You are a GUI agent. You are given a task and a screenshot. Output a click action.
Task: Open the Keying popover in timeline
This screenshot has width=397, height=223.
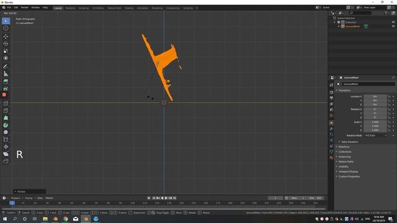point(30,198)
